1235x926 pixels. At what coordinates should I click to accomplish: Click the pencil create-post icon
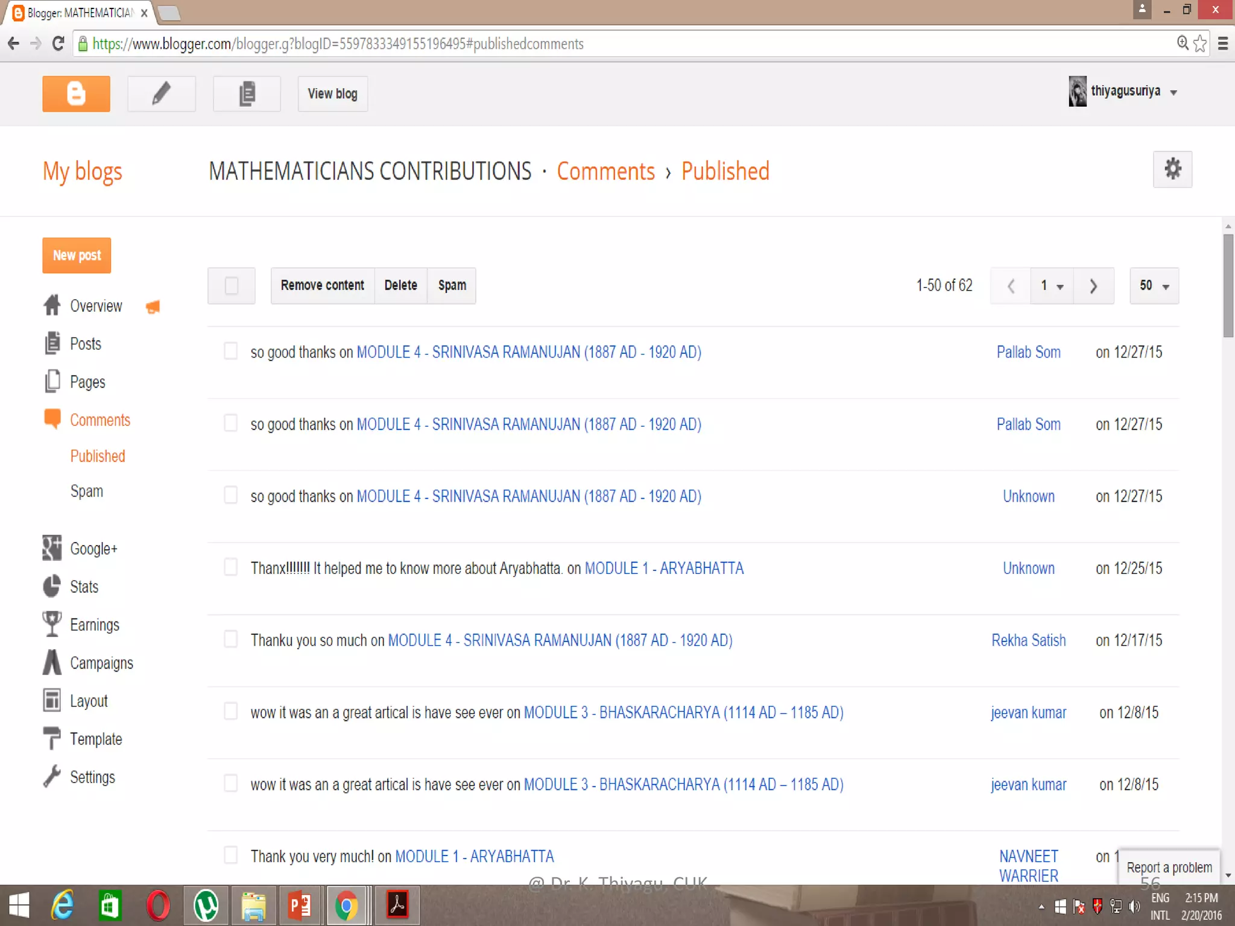(161, 94)
